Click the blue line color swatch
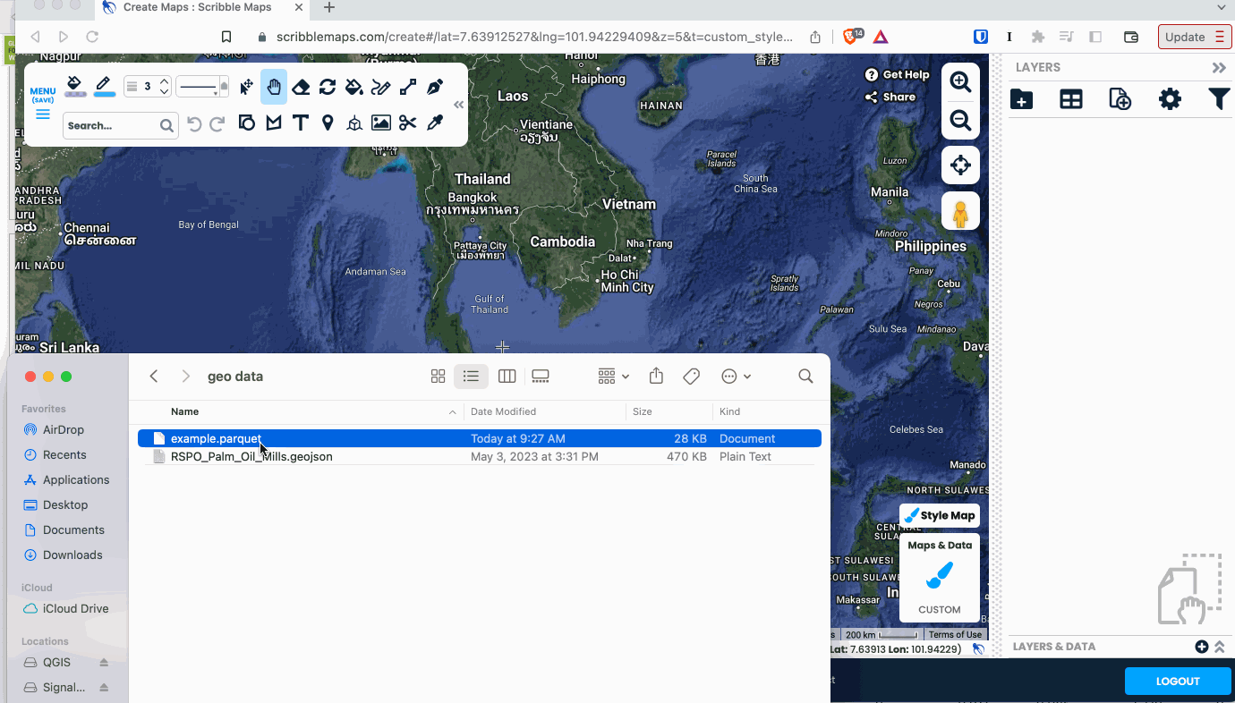 pos(104,87)
